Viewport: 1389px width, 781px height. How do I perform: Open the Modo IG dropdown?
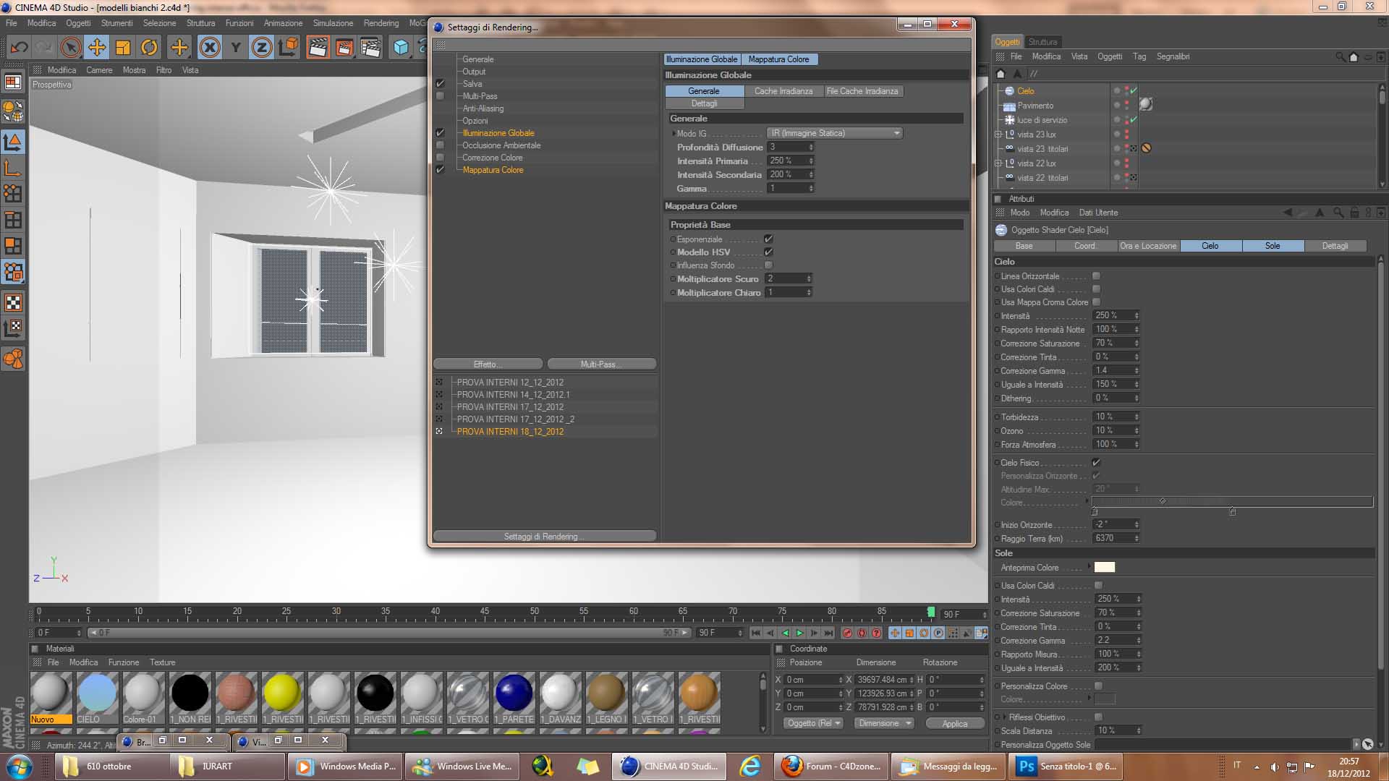834,133
